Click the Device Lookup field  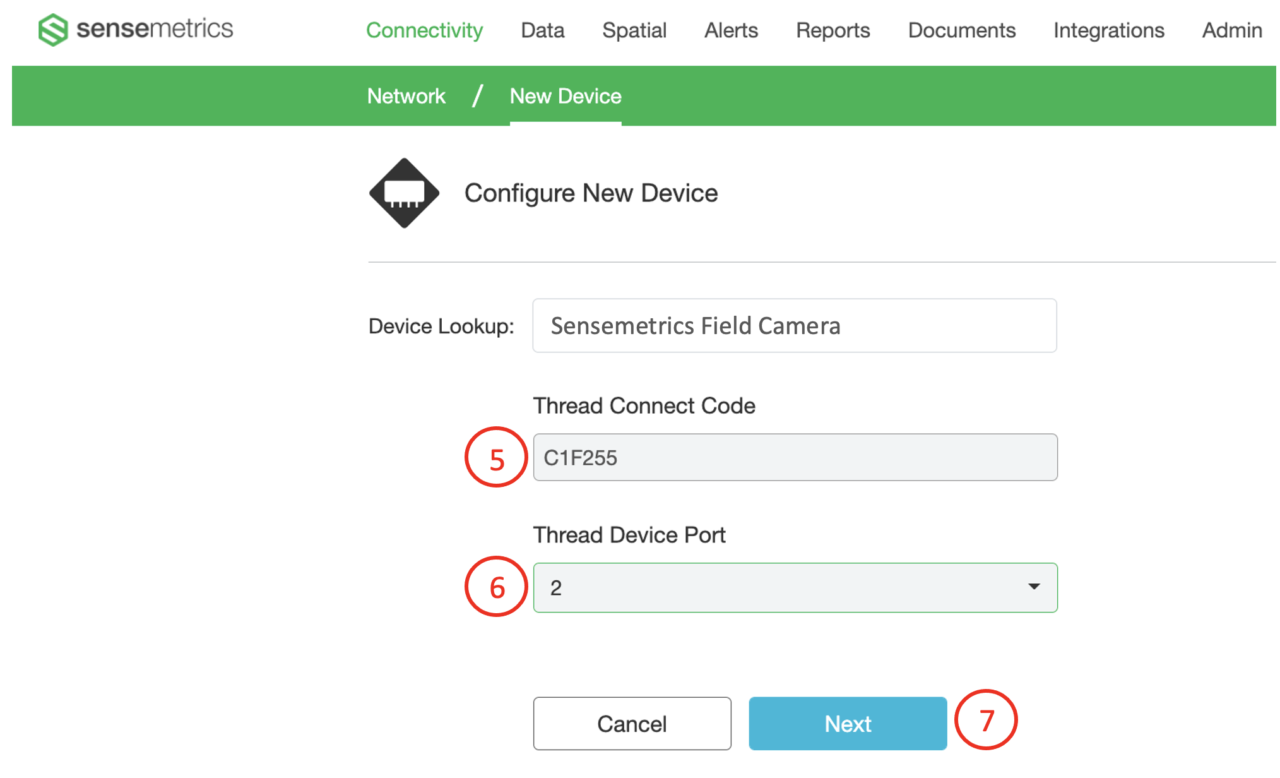click(795, 326)
